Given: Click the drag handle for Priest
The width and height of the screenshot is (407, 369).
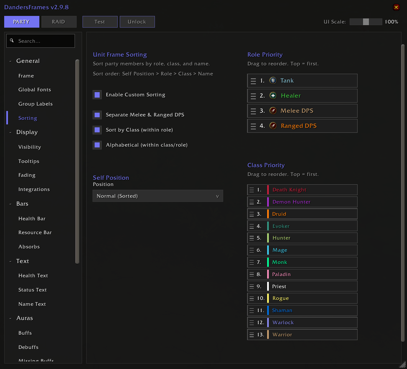Looking at the screenshot, I should (x=252, y=286).
